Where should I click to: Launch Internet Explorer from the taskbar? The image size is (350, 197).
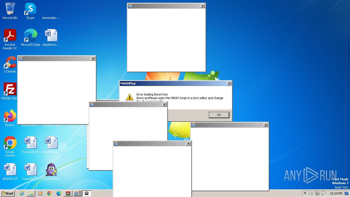[x=22, y=193]
